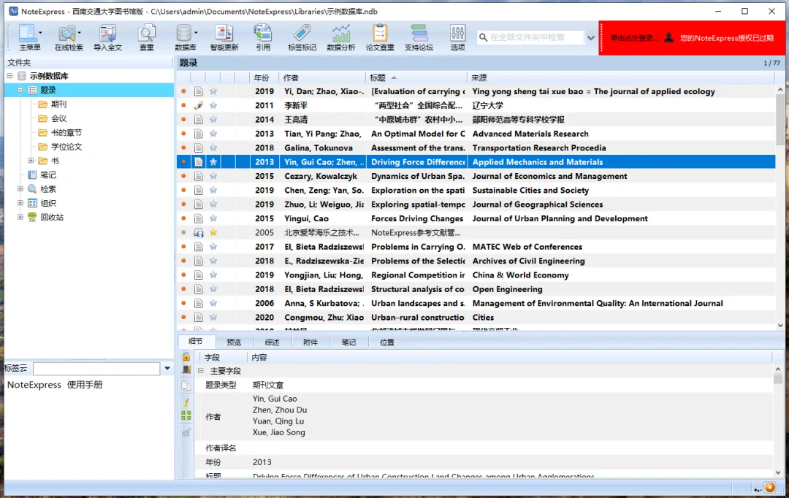The image size is (789, 498).
Task: Toggle star on selected Yin, Gui Cao row
Action: [213, 161]
